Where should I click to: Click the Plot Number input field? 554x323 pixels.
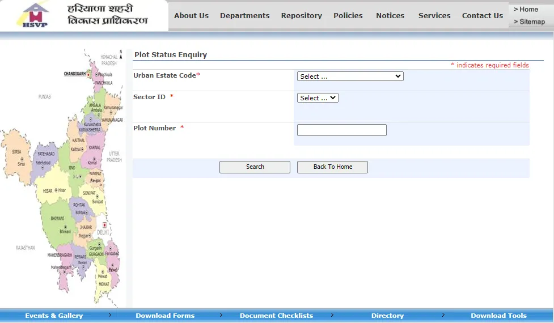point(341,130)
